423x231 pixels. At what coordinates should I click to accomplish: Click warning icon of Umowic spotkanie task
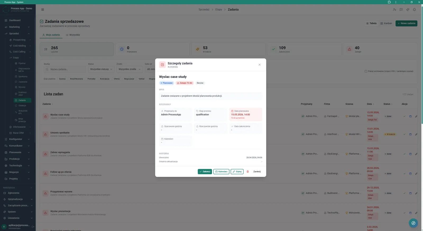(45, 134)
